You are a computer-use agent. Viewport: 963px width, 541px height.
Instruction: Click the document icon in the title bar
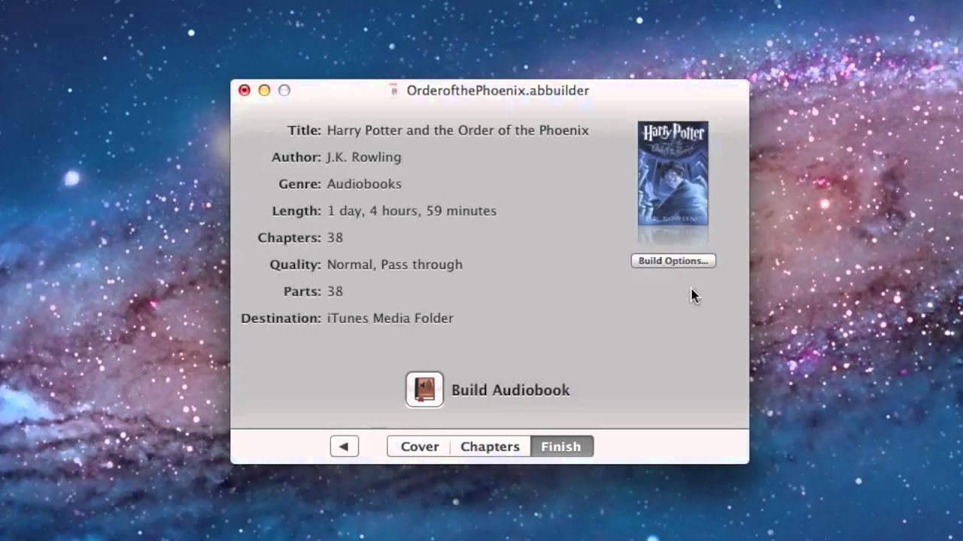(393, 90)
